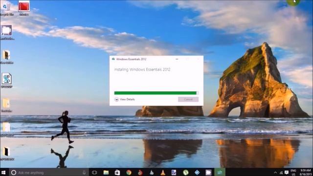Focus the 'Ask me anything' search box
The width and height of the screenshot is (313, 176).
pos(48,173)
